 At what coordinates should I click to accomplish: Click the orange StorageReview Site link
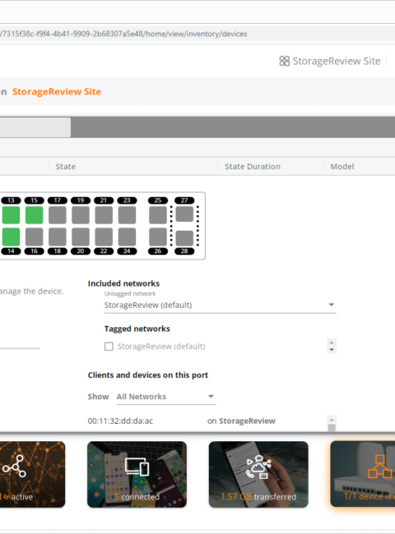(57, 92)
